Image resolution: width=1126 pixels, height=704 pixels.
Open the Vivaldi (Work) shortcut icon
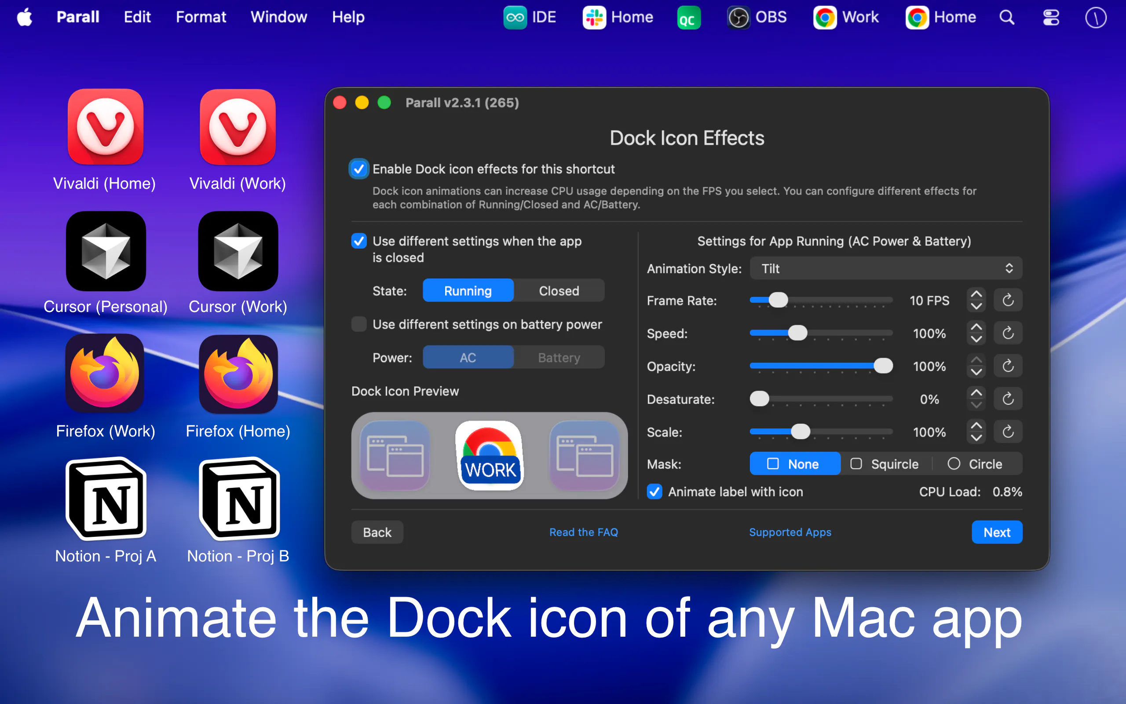pos(238,127)
